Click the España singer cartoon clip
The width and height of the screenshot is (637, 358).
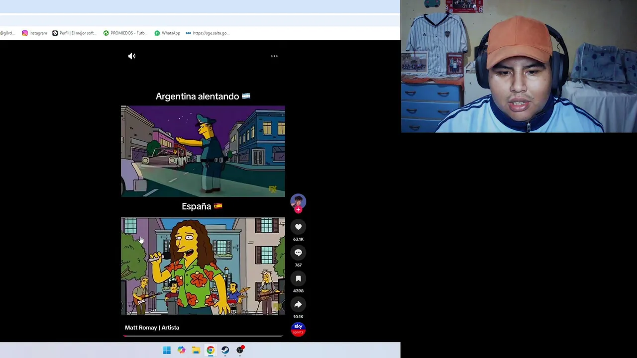[x=203, y=266]
